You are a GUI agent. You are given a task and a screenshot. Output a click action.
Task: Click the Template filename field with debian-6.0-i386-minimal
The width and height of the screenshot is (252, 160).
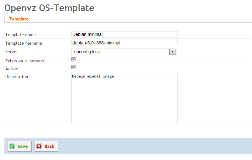[125, 43]
